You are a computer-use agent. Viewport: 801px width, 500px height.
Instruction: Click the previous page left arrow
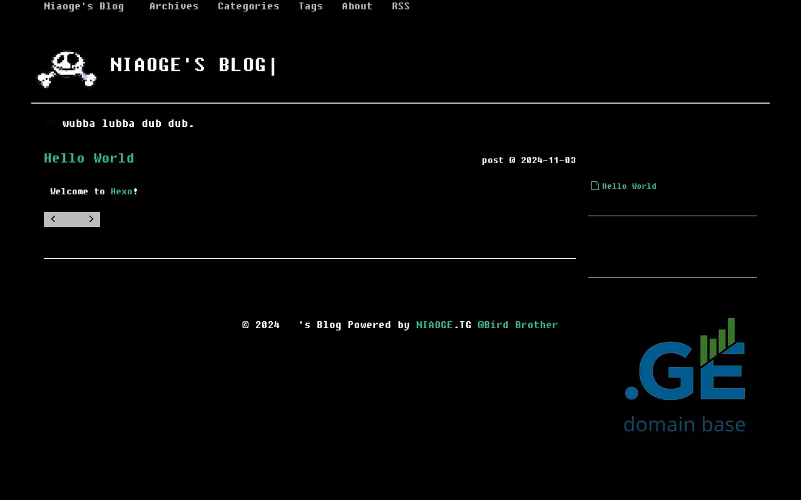[x=53, y=219]
